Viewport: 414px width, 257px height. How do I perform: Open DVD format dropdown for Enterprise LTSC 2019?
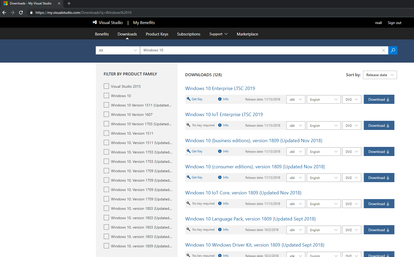click(352, 99)
